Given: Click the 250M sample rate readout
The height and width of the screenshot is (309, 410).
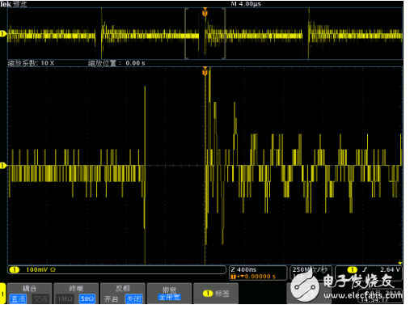Looking at the screenshot, I should click(310, 269).
